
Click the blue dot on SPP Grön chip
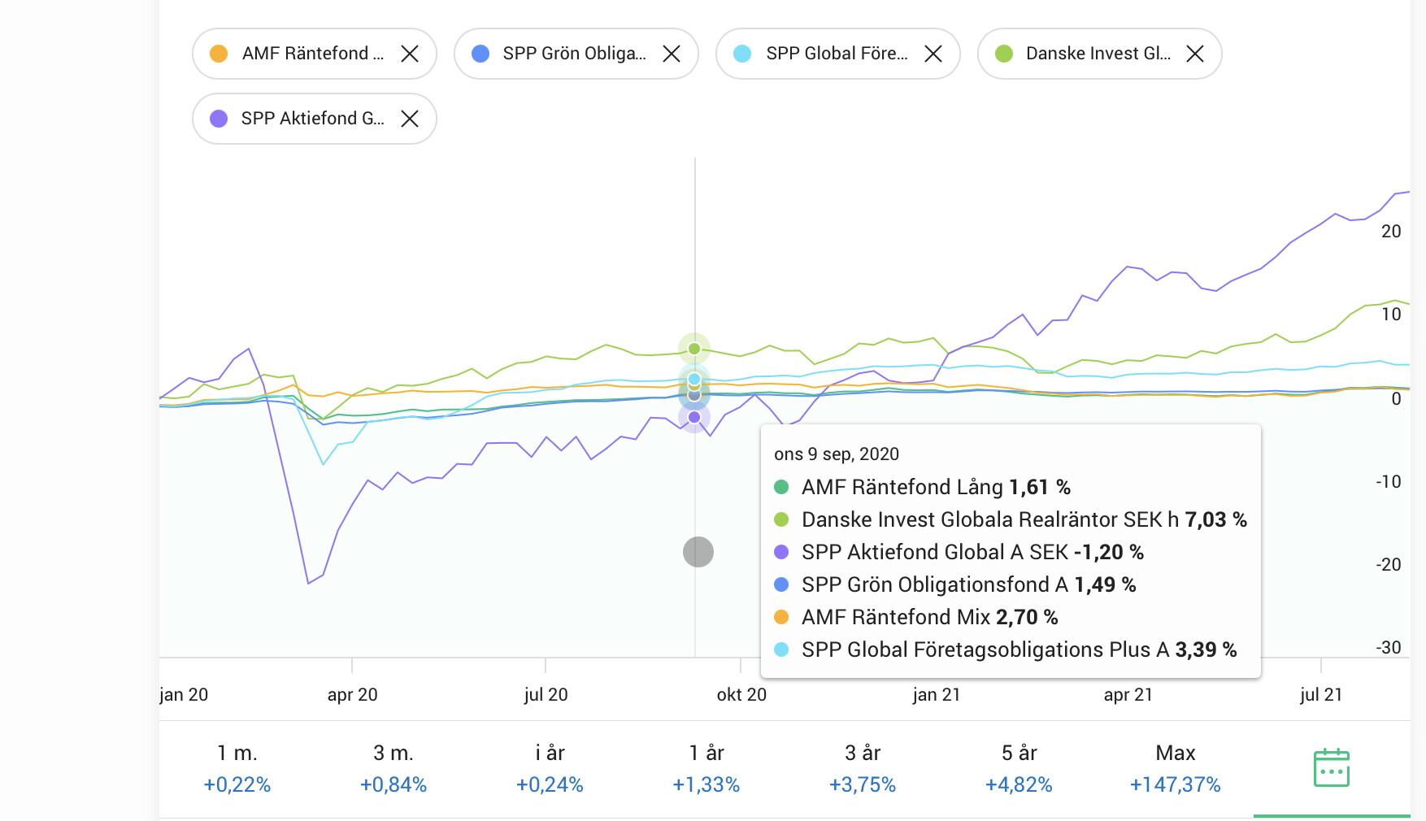480,54
